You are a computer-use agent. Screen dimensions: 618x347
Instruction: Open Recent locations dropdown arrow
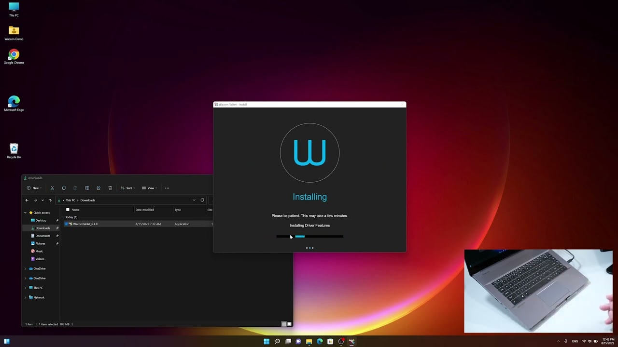click(42, 200)
